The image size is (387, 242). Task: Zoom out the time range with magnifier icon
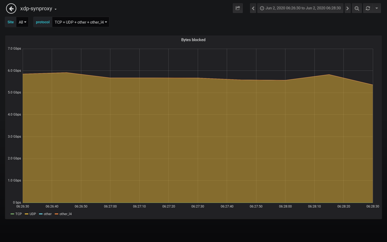point(357,8)
